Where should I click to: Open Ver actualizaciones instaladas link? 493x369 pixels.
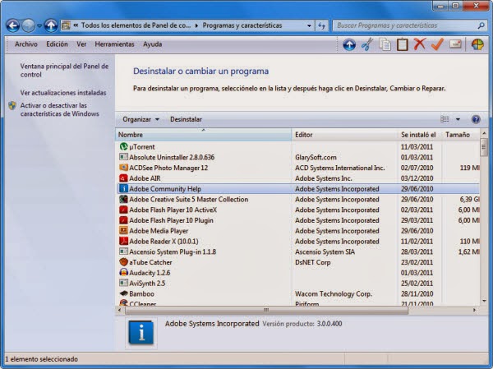63,93
